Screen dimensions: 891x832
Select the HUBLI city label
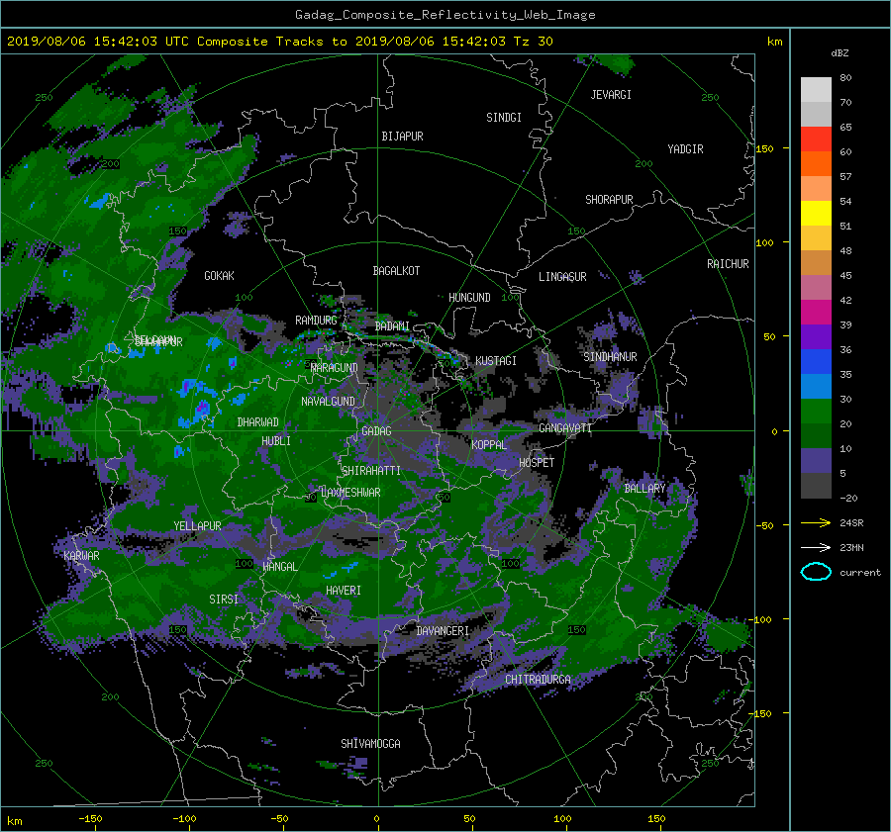pos(275,441)
